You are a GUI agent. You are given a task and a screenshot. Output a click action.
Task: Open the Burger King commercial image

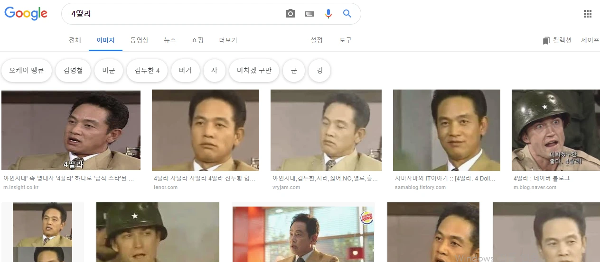point(303,234)
